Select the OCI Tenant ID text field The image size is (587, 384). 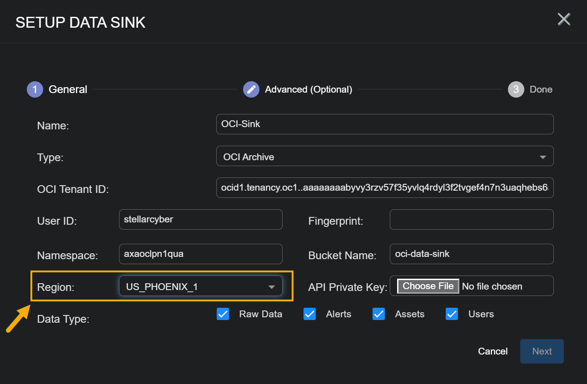(384, 188)
